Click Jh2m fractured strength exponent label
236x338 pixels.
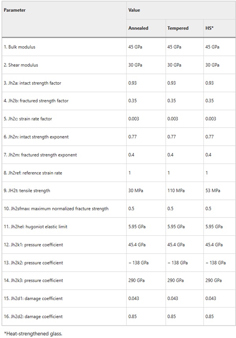coord(40,155)
